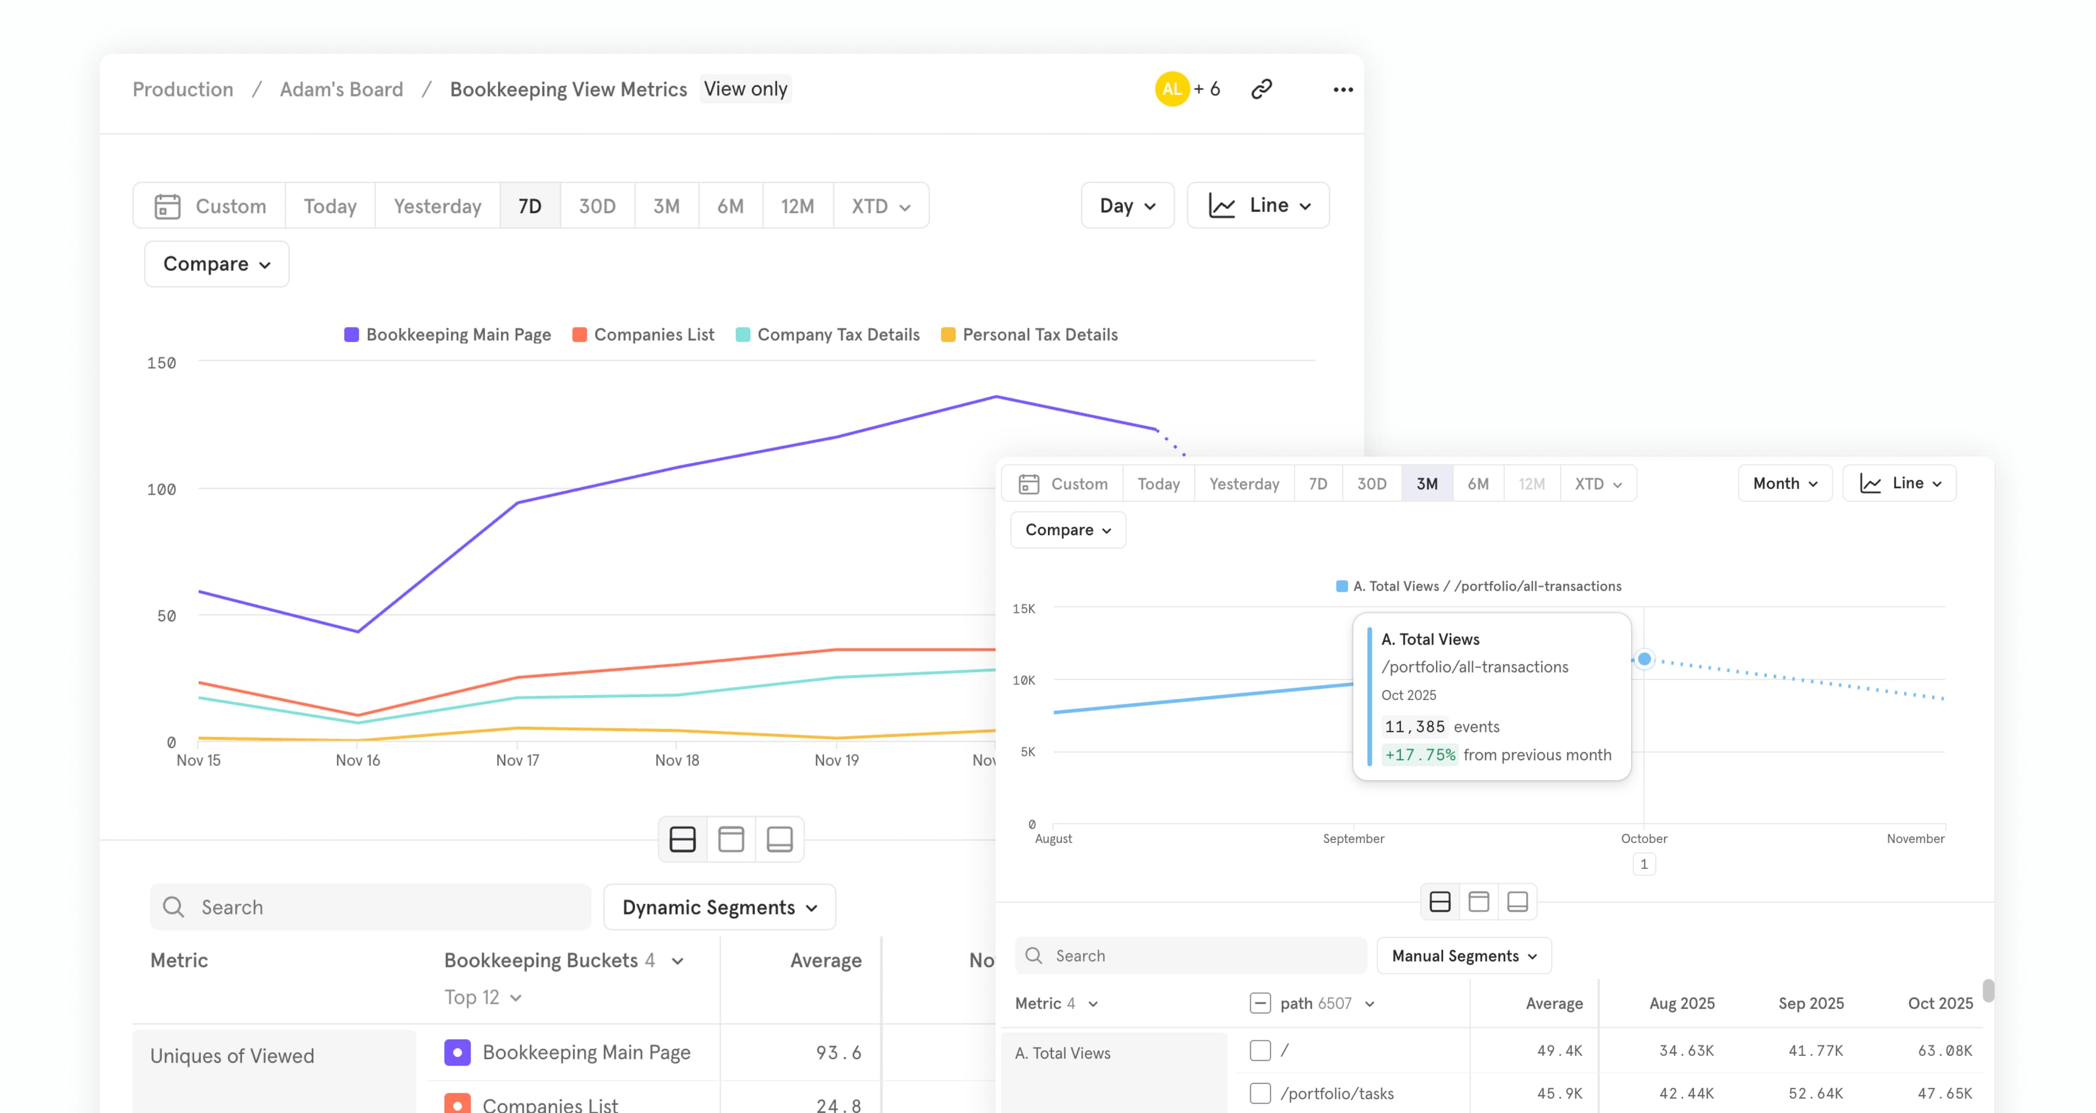Image resolution: width=2096 pixels, height=1113 pixels.
Task: Select the split chart-and-table layout icon
Action: click(x=682, y=839)
